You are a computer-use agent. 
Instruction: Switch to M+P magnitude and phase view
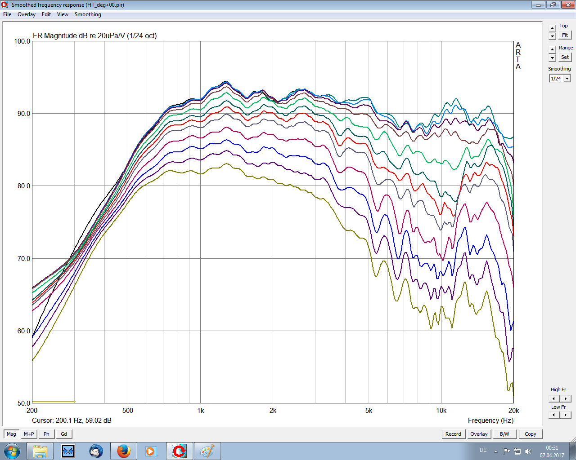[x=29, y=434]
